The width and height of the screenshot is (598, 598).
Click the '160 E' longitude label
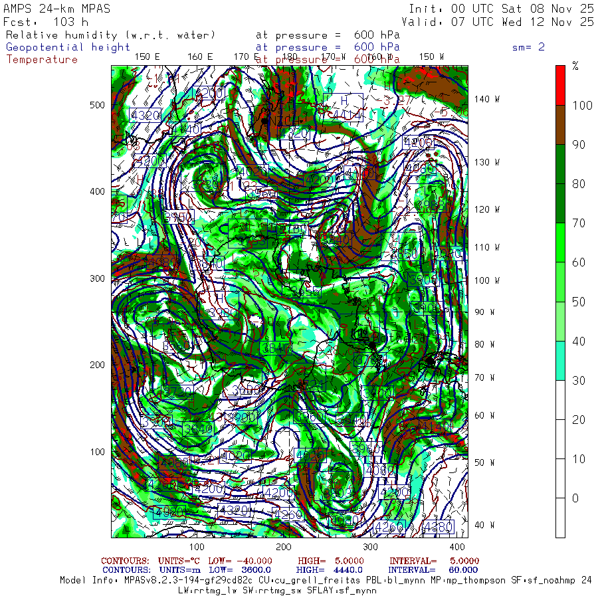(200, 56)
